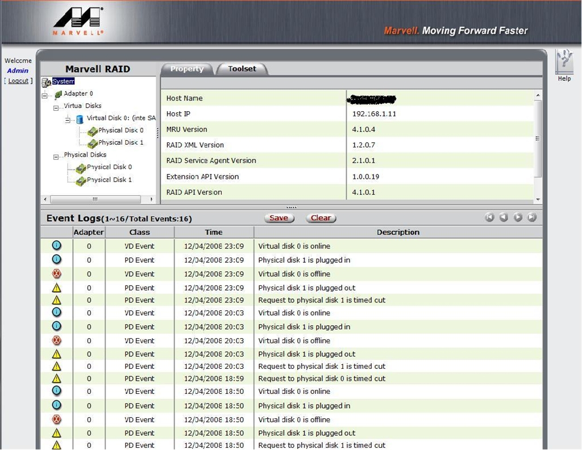Go to last page of event logs

click(532, 217)
